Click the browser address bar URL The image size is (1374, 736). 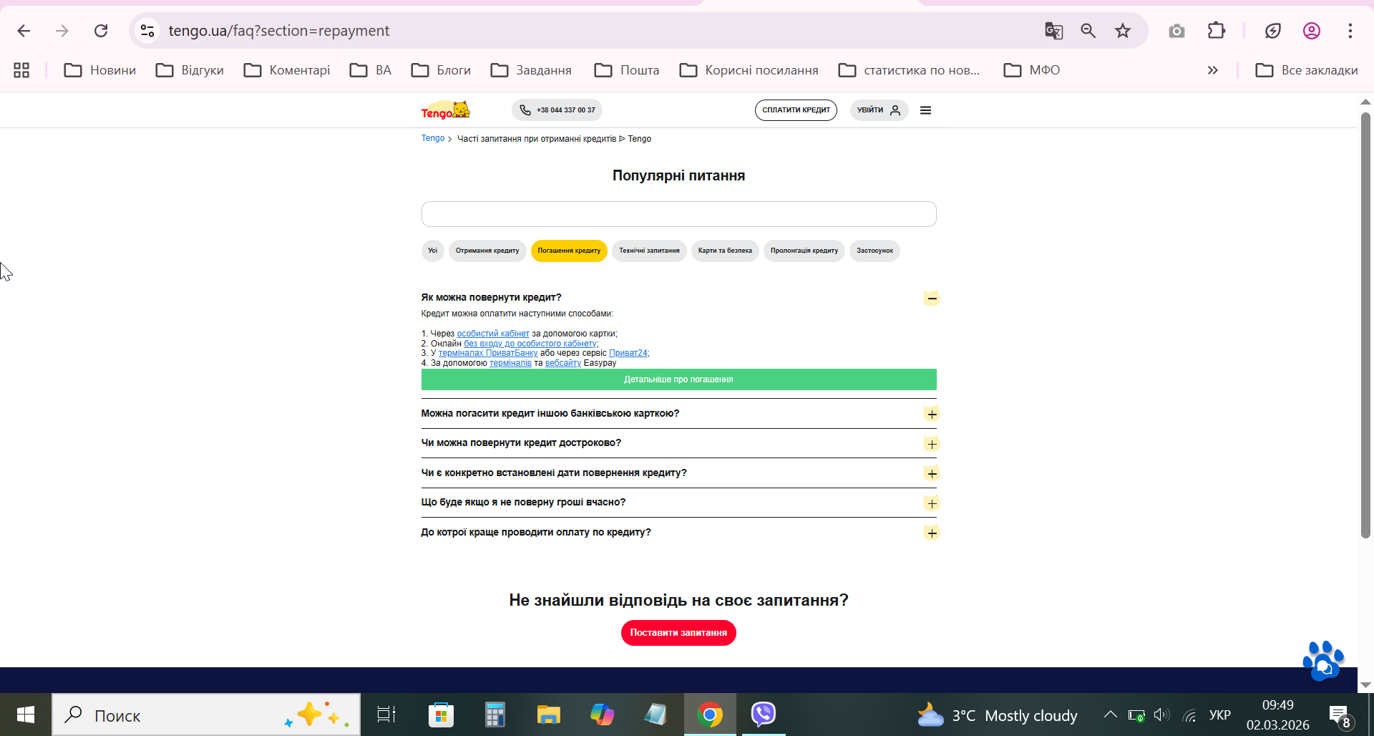(279, 31)
